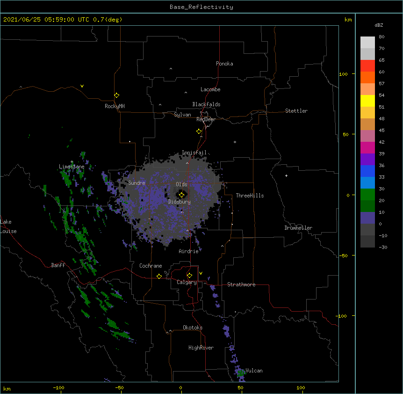Click the Cochrane town label
The height and width of the screenshot is (394, 403).
coord(151,266)
